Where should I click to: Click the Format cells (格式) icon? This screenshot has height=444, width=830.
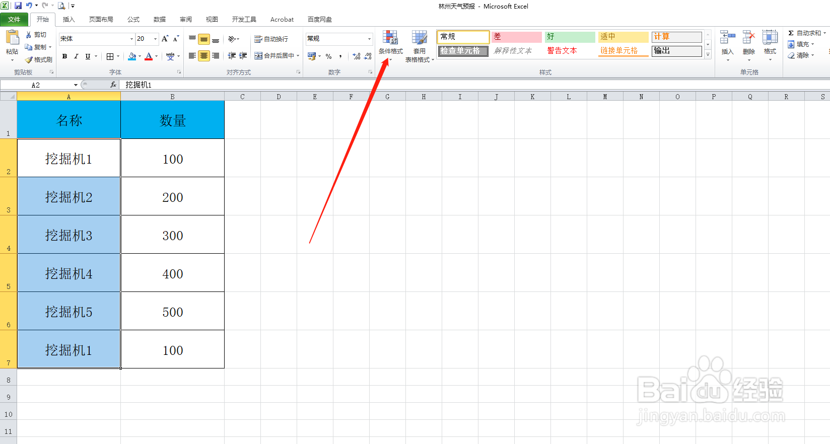coord(770,38)
